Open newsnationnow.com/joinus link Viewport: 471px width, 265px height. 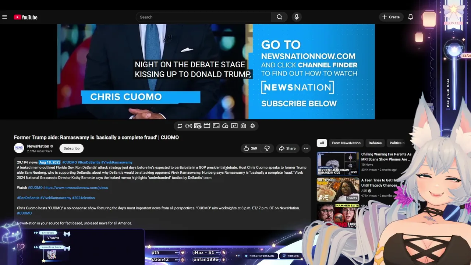pos(76,188)
